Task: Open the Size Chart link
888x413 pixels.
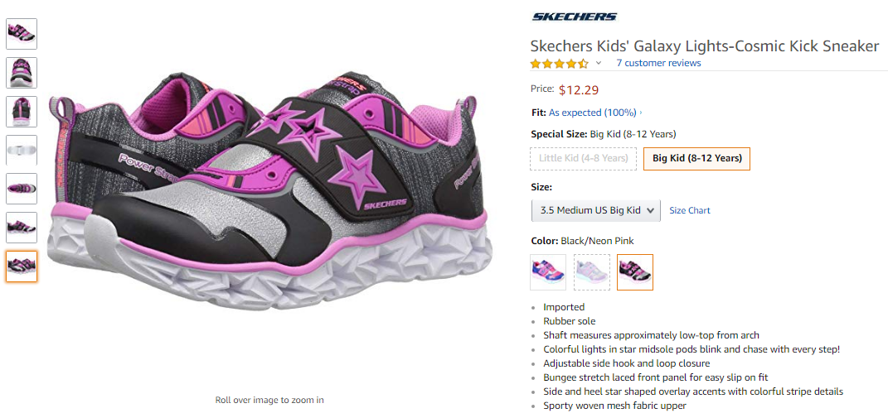Action: point(689,210)
